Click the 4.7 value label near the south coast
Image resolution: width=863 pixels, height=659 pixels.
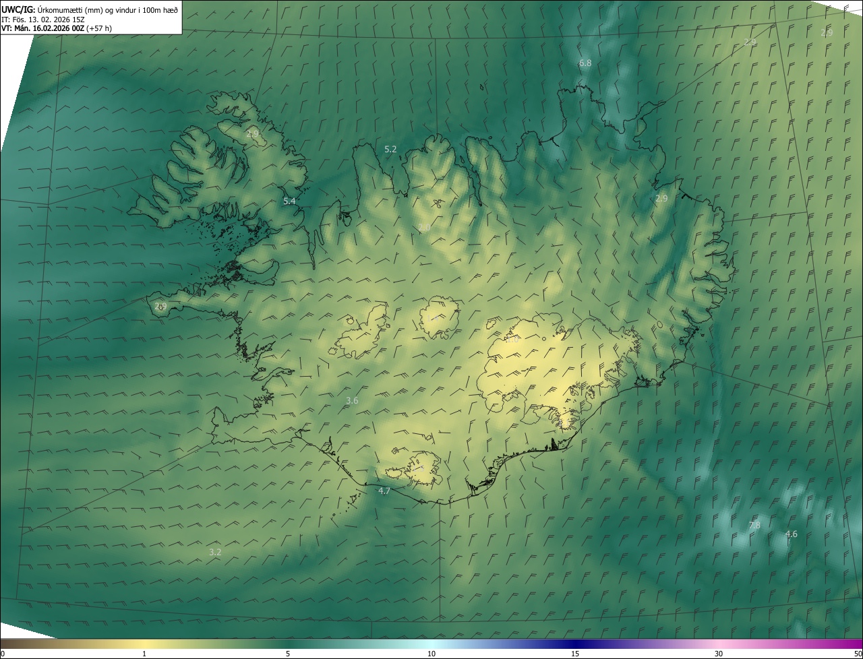click(384, 491)
